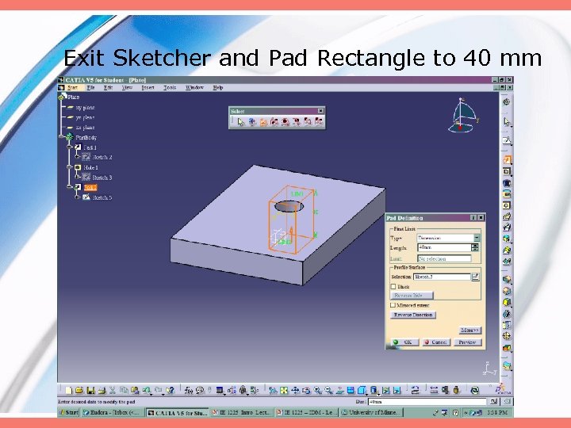The height and width of the screenshot is (428, 571).
Task: Click the Normal View icon
Action: [339, 391]
